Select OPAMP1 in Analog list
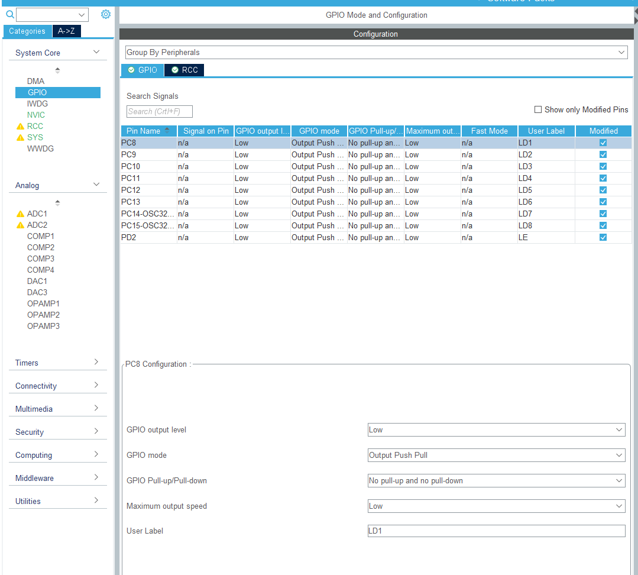The height and width of the screenshot is (575, 638). coord(43,303)
